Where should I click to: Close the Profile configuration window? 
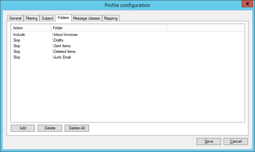[x=247, y=4]
